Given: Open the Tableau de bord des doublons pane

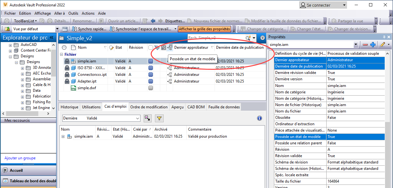Looking at the screenshot, I should (28, 181).
